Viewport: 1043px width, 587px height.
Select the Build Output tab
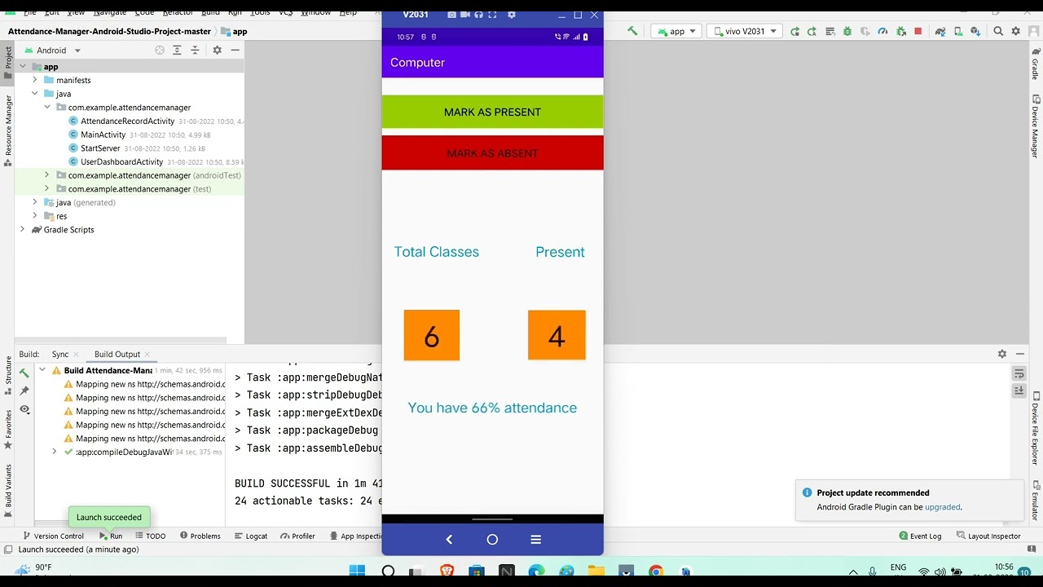click(117, 354)
